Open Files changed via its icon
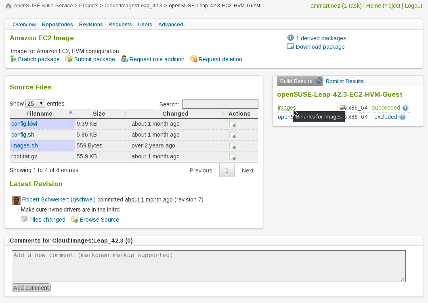The image size is (428, 303). 24,220
